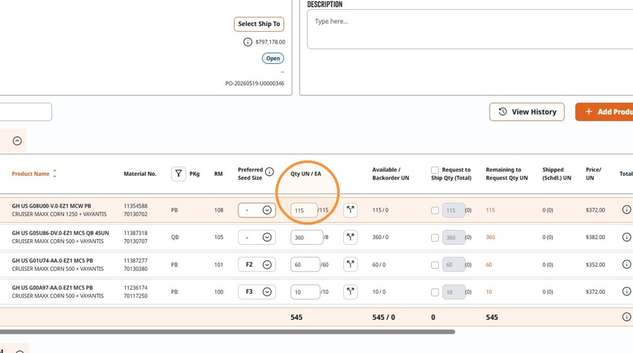Click the split icon for the 360 quantity row
The image size is (633, 353).
[350, 237]
